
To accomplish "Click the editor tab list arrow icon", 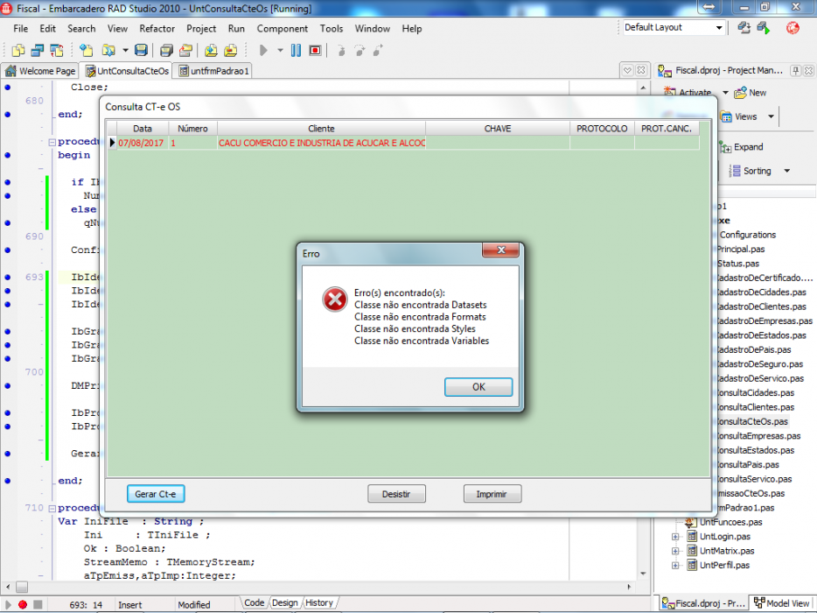I will [x=627, y=70].
